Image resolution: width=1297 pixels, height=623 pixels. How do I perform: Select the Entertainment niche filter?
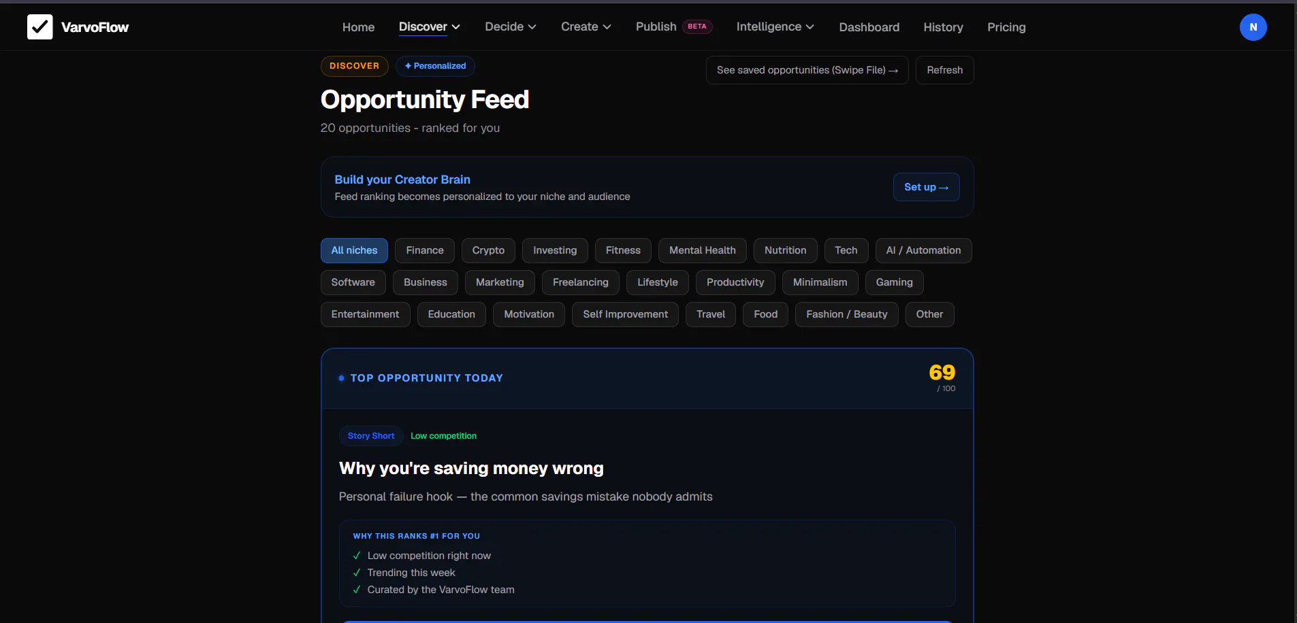(365, 314)
